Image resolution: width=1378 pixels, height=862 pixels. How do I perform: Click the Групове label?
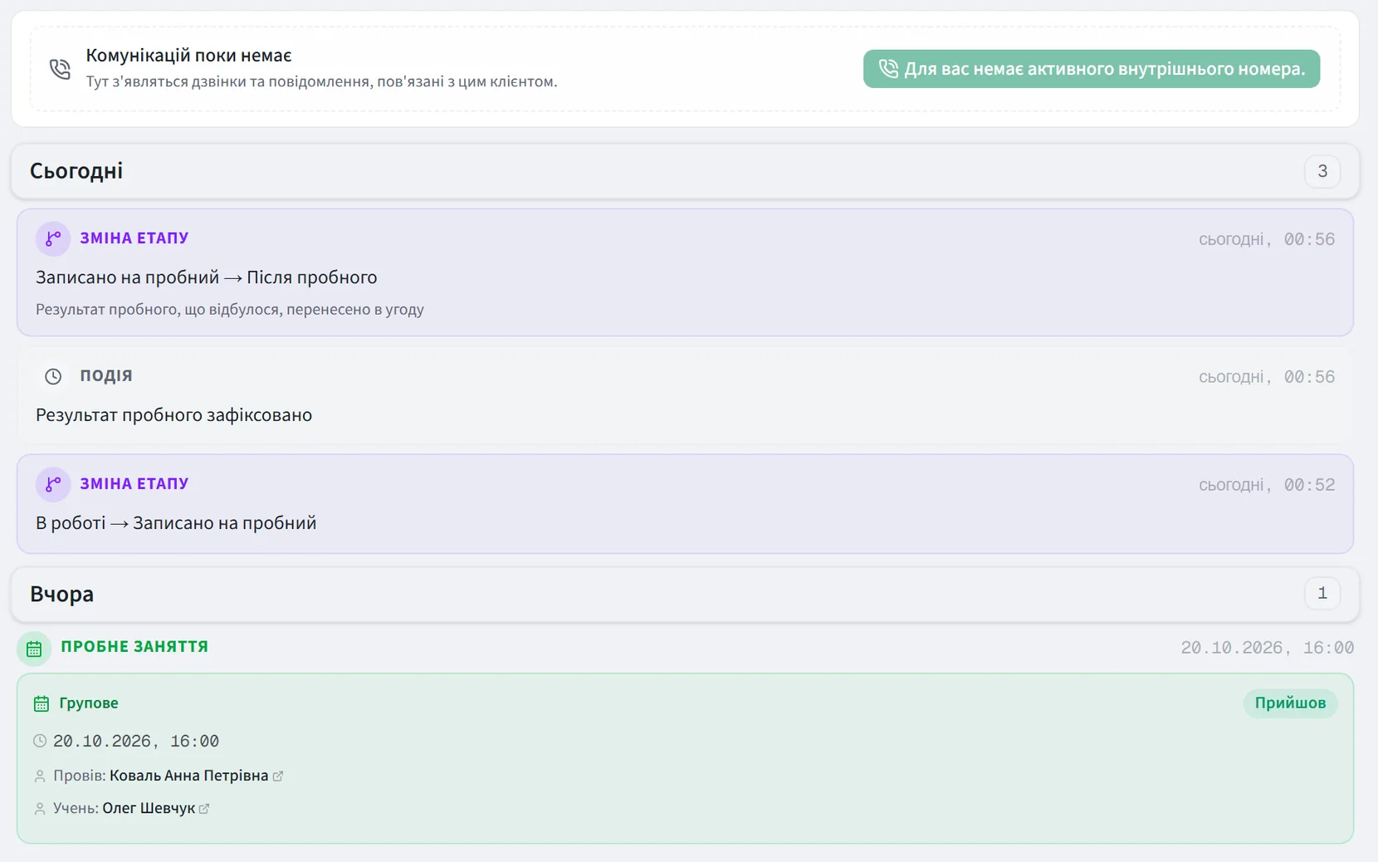click(89, 703)
